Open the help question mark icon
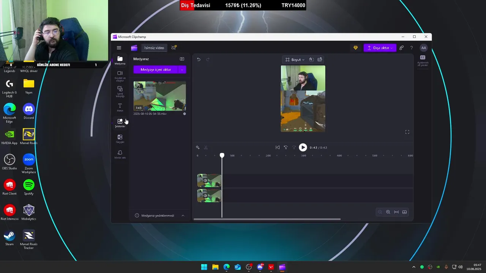Image resolution: width=486 pixels, height=273 pixels. pyautogui.click(x=411, y=48)
